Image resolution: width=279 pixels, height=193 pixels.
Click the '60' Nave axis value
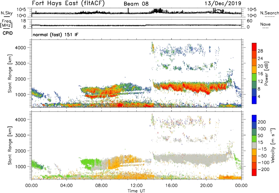(x=249, y=21)
